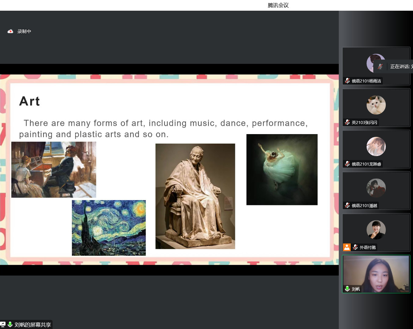Click screen share icon in bottom status bar

pos(3,324)
